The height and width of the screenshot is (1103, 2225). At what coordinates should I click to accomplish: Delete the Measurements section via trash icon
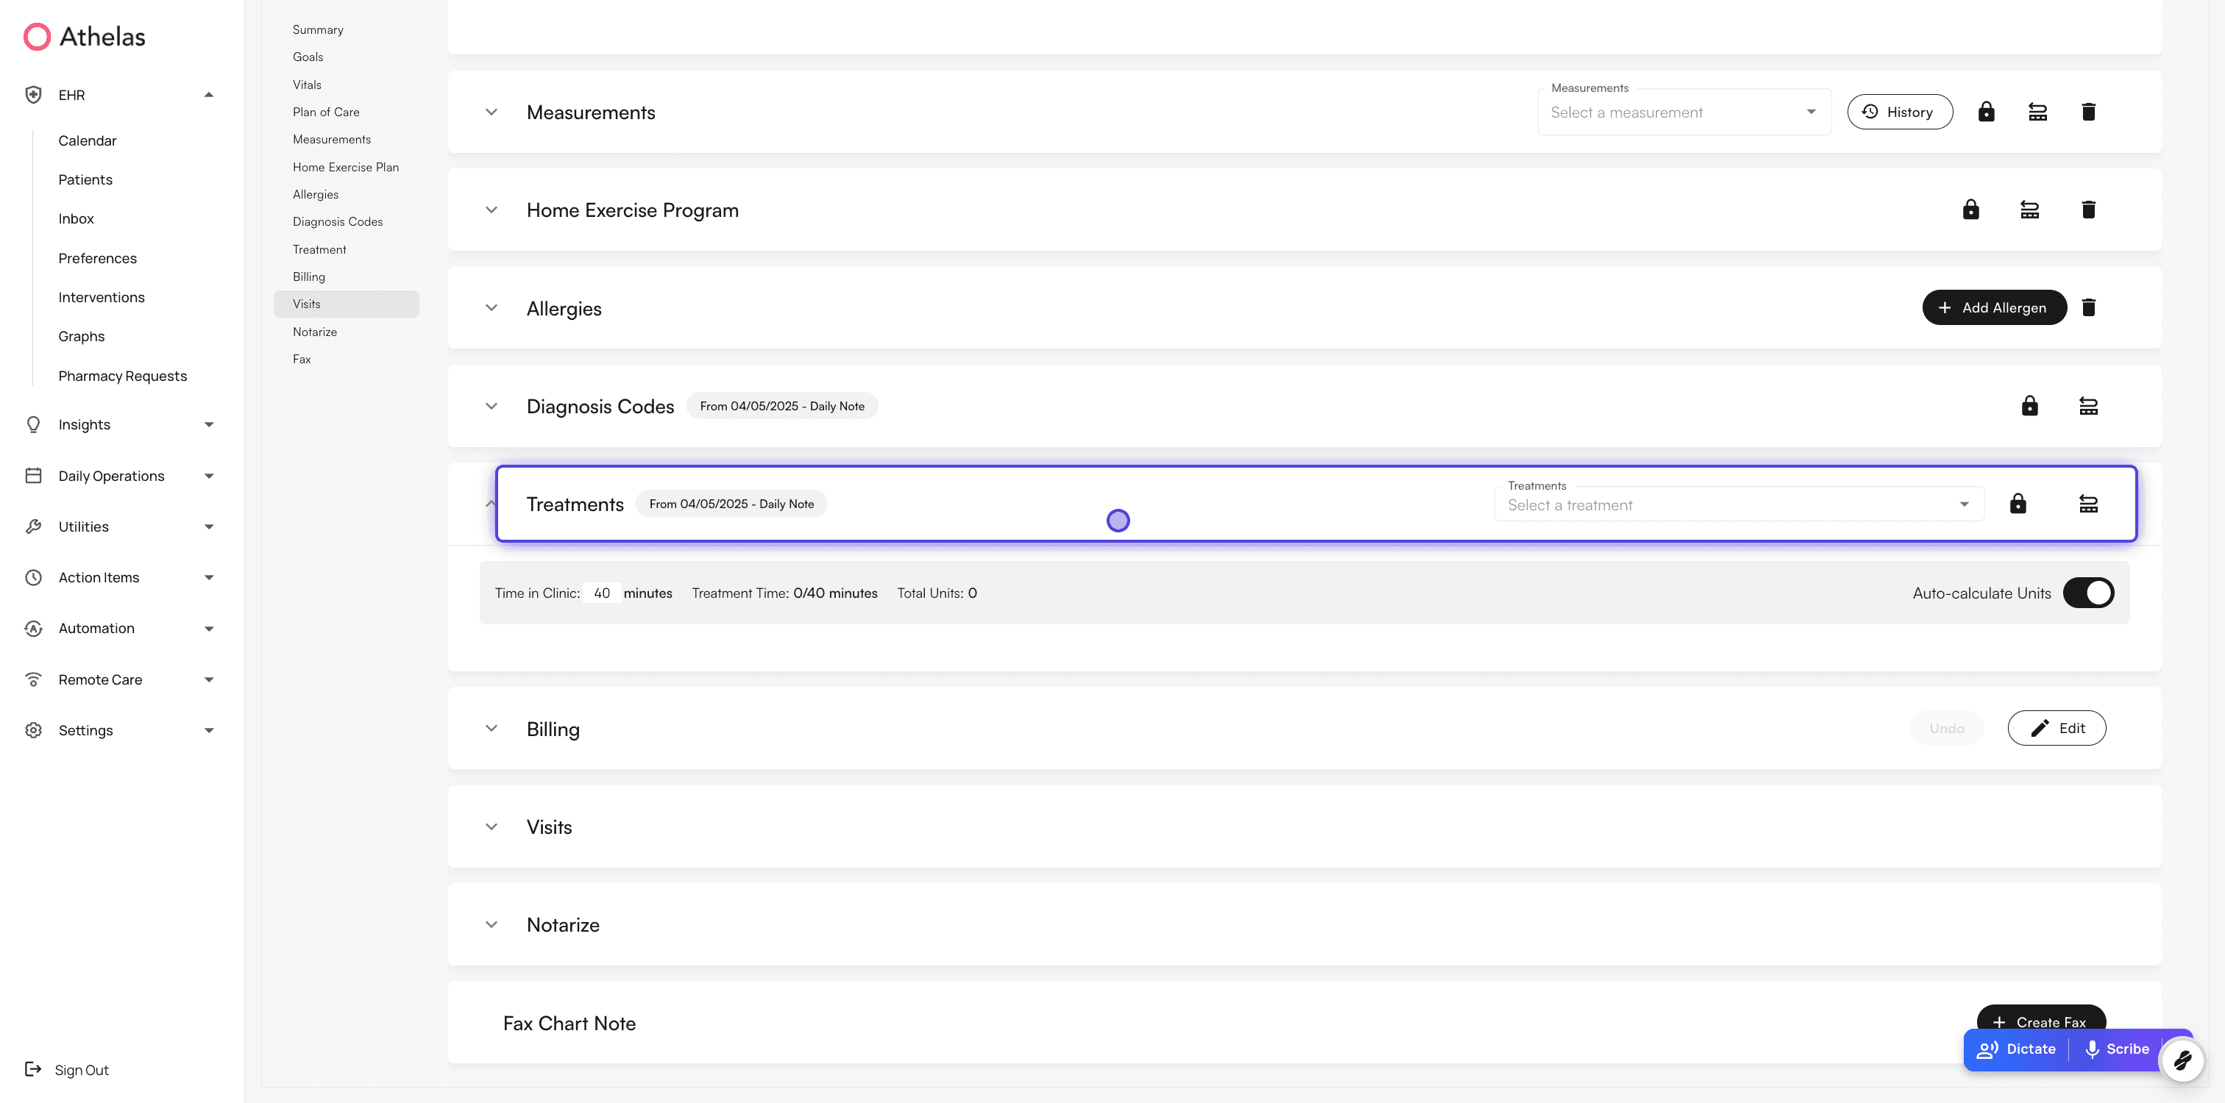click(x=2087, y=113)
